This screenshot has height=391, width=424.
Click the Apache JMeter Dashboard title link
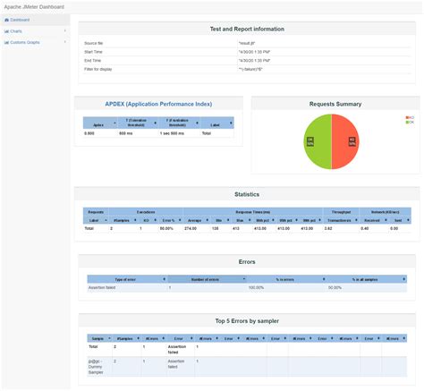[34, 7]
